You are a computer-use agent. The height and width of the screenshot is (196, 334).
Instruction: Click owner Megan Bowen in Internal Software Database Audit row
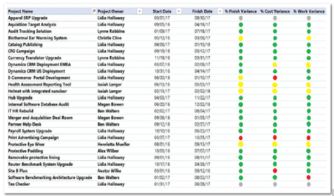click(x=110, y=104)
